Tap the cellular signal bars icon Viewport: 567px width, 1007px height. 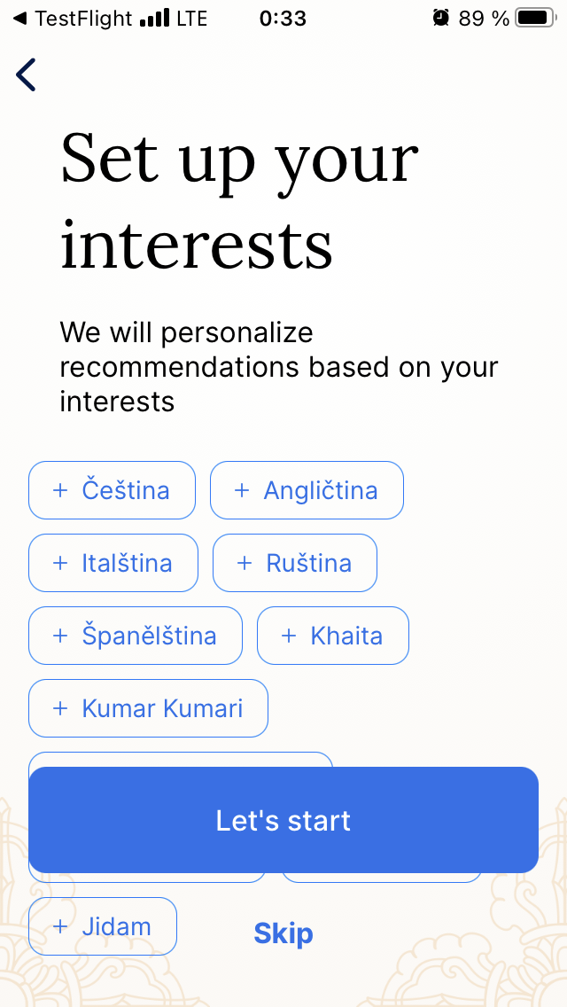point(154,18)
